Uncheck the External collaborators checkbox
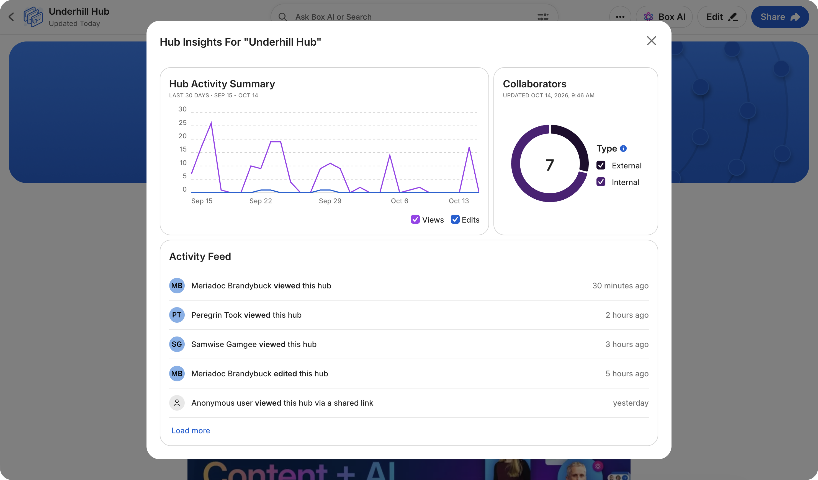 point(601,165)
